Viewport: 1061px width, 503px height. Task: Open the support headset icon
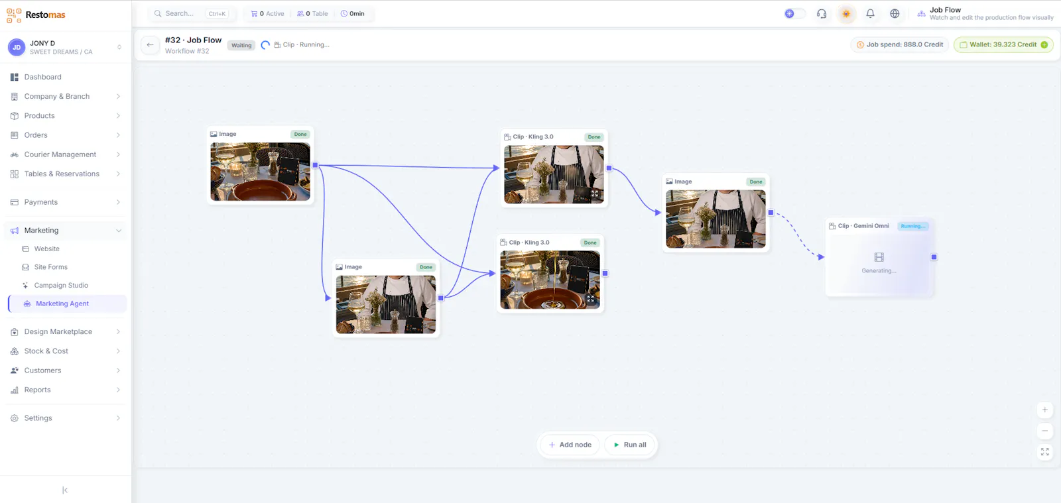click(x=822, y=13)
